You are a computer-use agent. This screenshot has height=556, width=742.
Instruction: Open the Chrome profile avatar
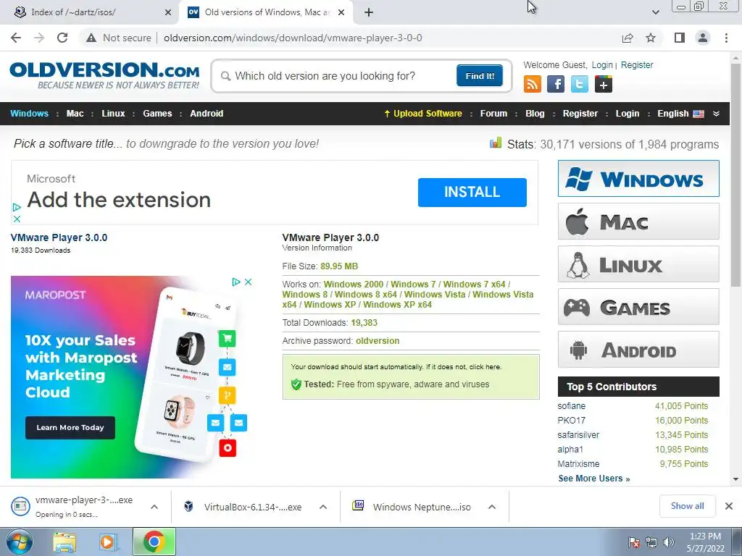(x=703, y=38)
